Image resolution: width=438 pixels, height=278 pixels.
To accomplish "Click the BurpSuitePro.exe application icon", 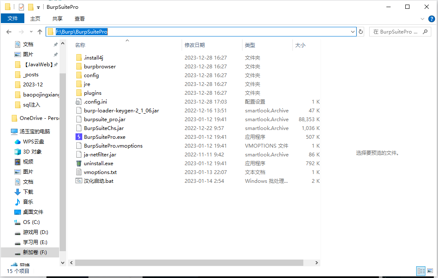I will (79, 137).
